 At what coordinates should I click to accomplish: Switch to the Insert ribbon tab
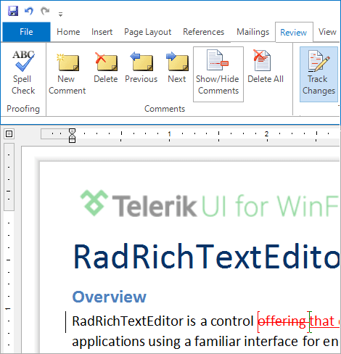coord(102,32)
